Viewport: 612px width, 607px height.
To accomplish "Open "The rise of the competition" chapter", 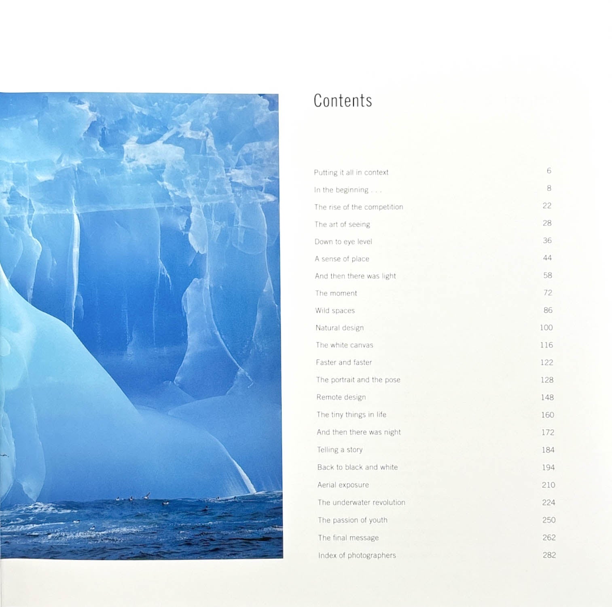I will 359,207.
